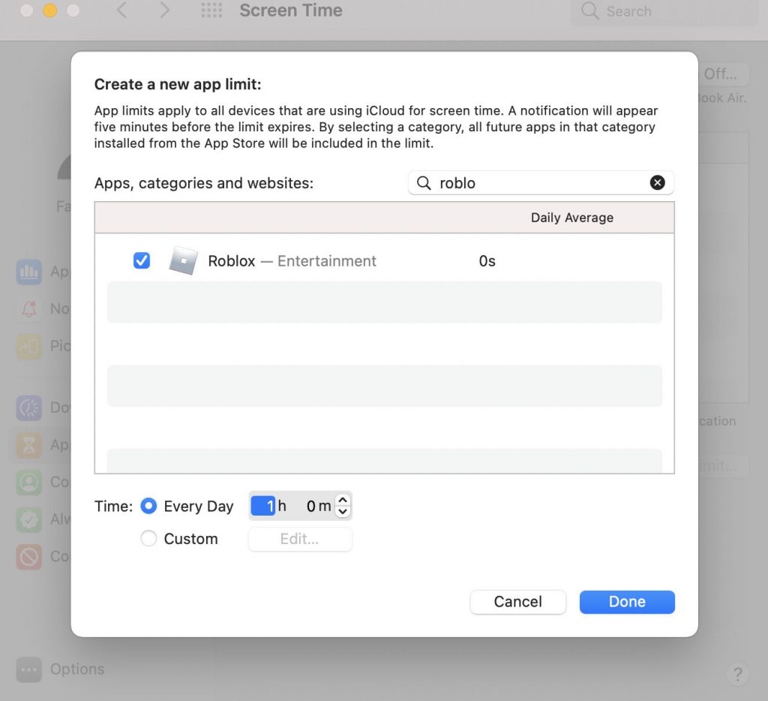768x701 pixels.
Task: Click the Search field in Screen Time window
Action: point(664,11)
